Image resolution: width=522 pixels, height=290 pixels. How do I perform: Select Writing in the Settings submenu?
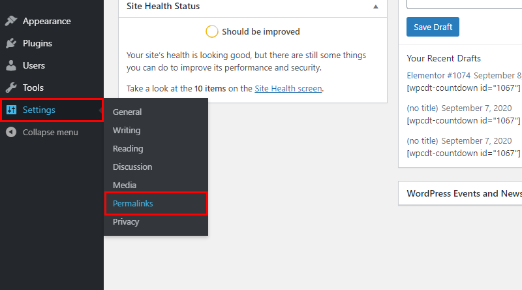pyautogui.click(x=127, y=131)
